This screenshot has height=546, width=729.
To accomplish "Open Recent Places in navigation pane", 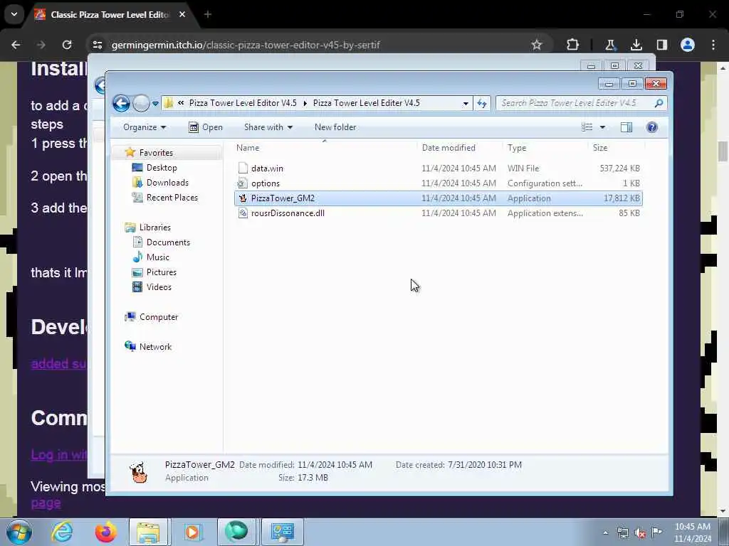I will coord(172,198).
